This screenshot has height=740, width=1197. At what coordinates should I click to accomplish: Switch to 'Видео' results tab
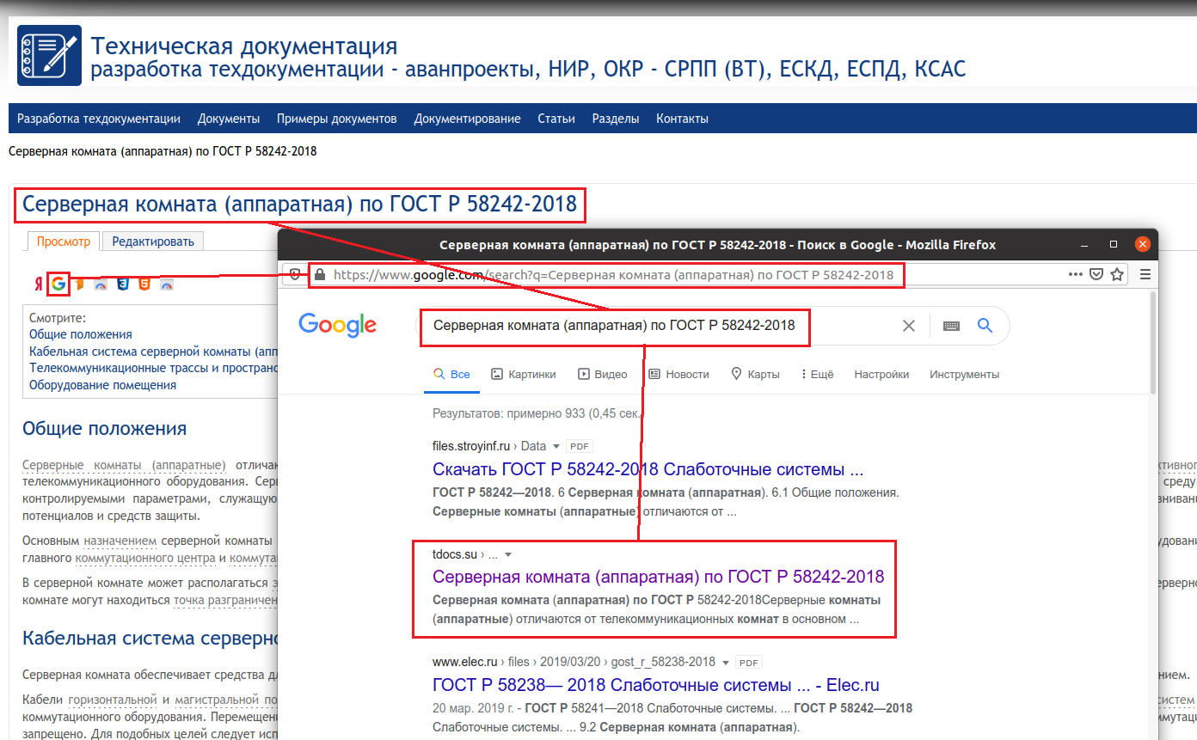pyautogui.click(x=603, y=375)
